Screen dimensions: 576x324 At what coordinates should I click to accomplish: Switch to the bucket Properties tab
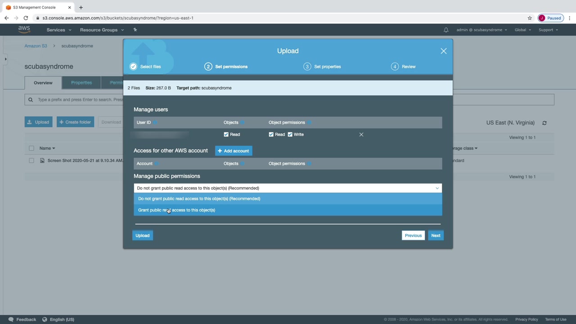(x=81, y=83)
